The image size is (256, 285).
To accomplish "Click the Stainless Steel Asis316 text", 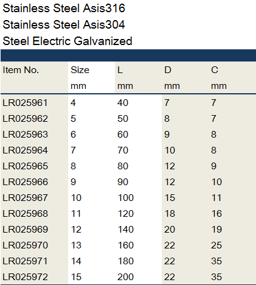I will [x=64, y=9].
